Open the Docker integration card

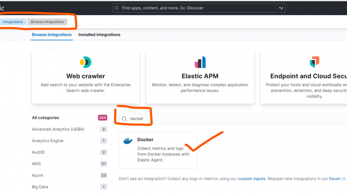pos(158,150)
